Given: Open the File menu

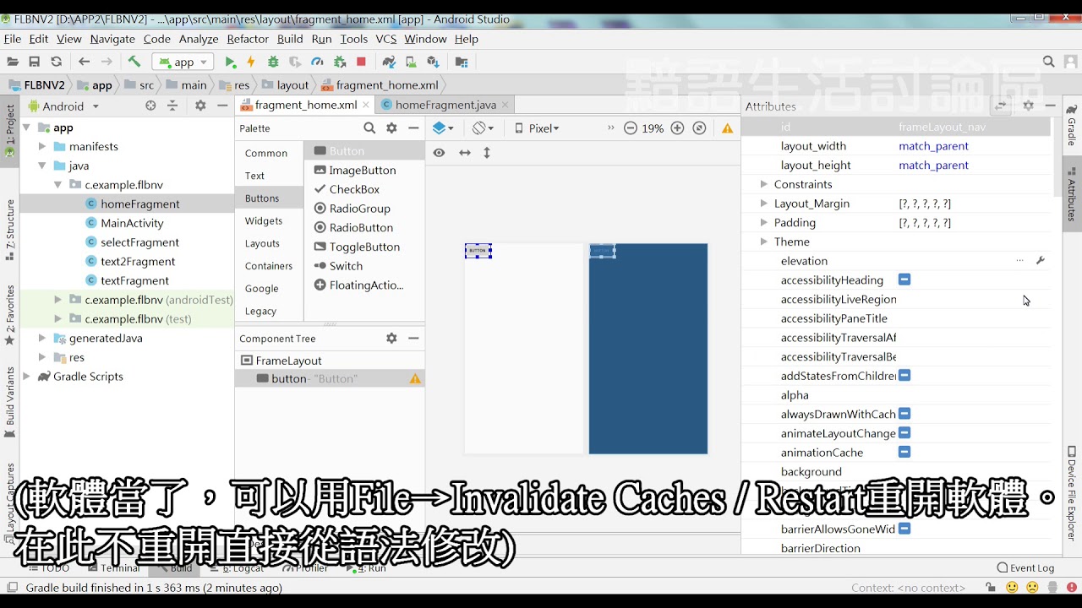Looking at the screenshot, I should 13,39.
